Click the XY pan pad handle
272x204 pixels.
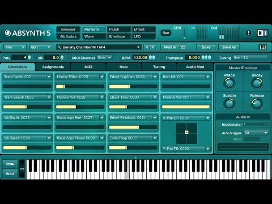[x=186, y=132]
